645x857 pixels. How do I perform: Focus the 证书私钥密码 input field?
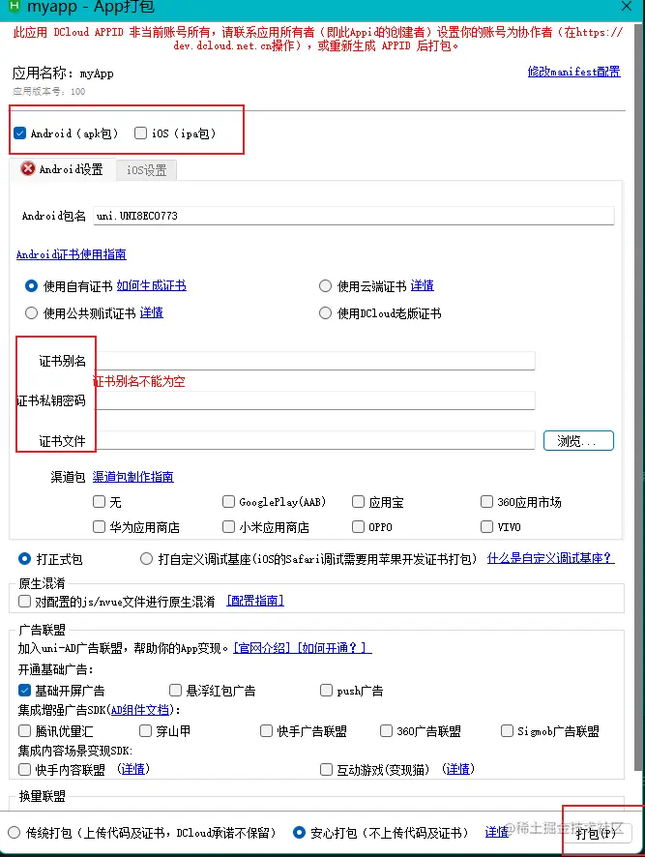point(315,400)
